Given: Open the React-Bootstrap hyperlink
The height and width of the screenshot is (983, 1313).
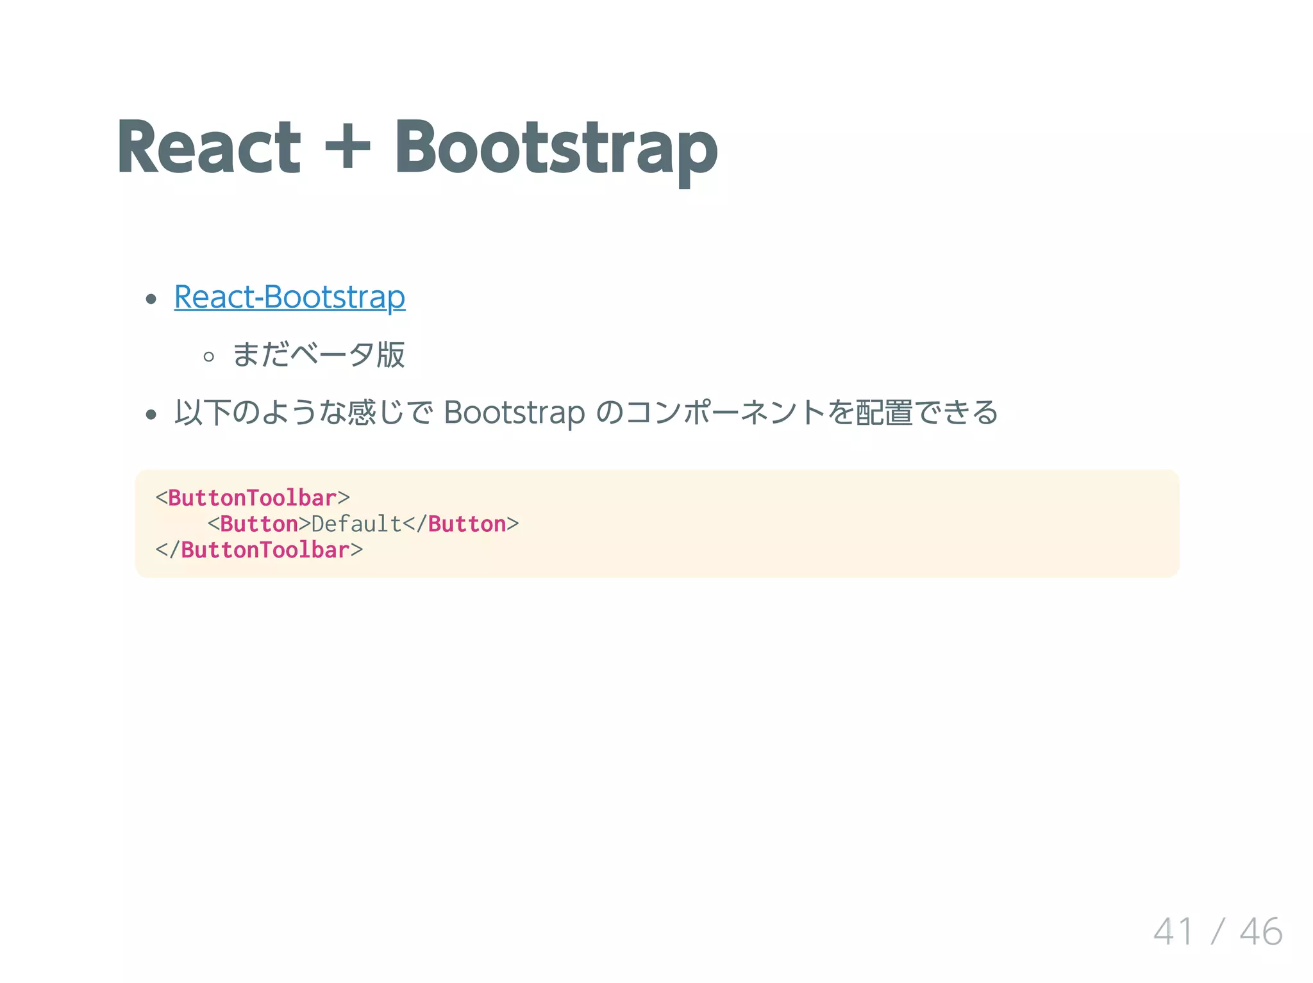Looking at the screenshot, I should point(289,297).
